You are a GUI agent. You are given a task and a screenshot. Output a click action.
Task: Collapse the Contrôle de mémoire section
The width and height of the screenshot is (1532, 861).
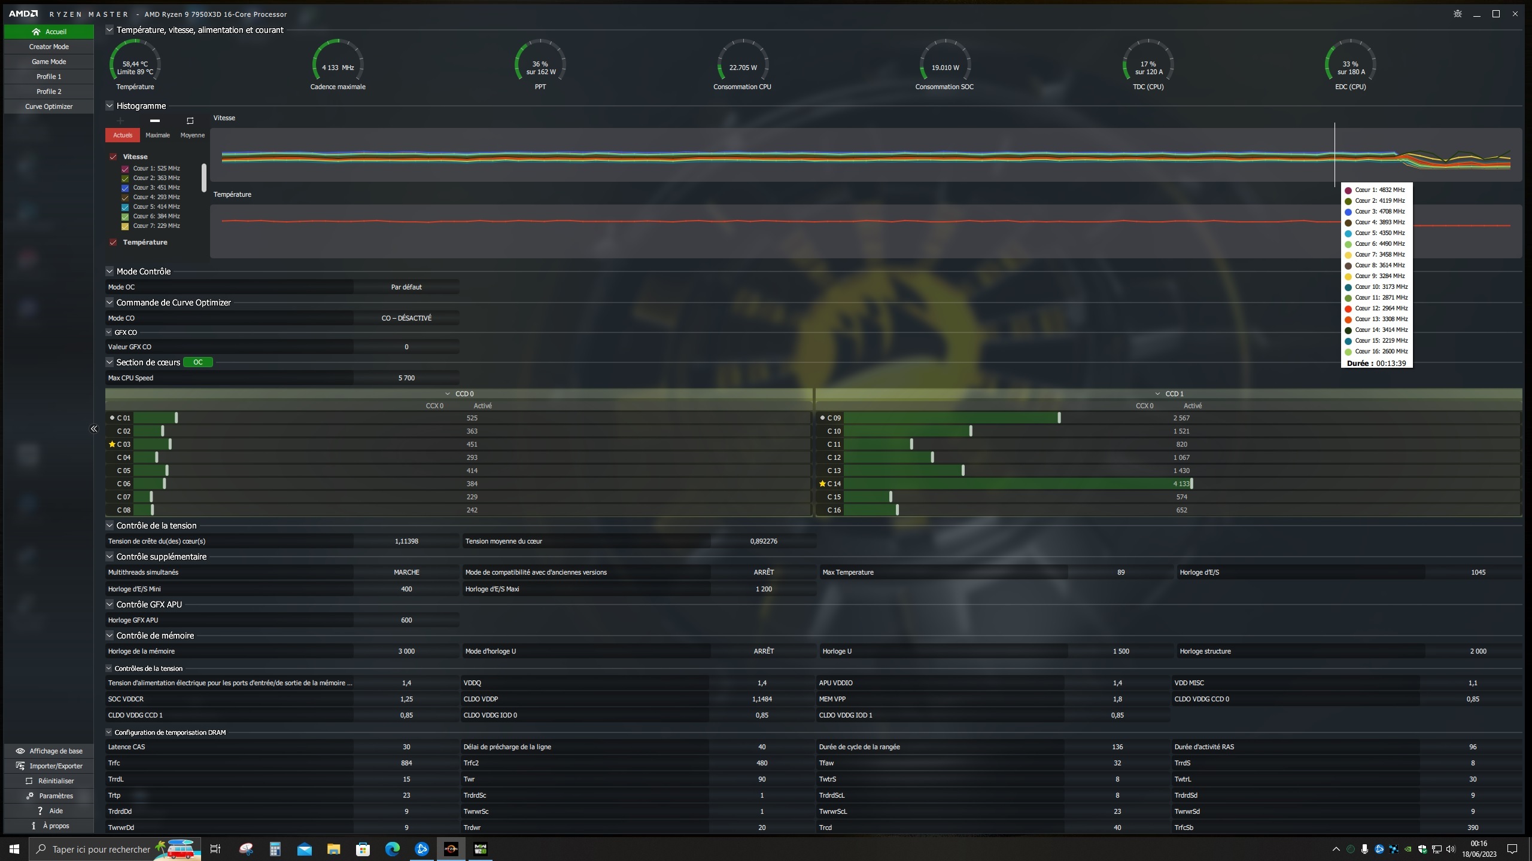110,636
